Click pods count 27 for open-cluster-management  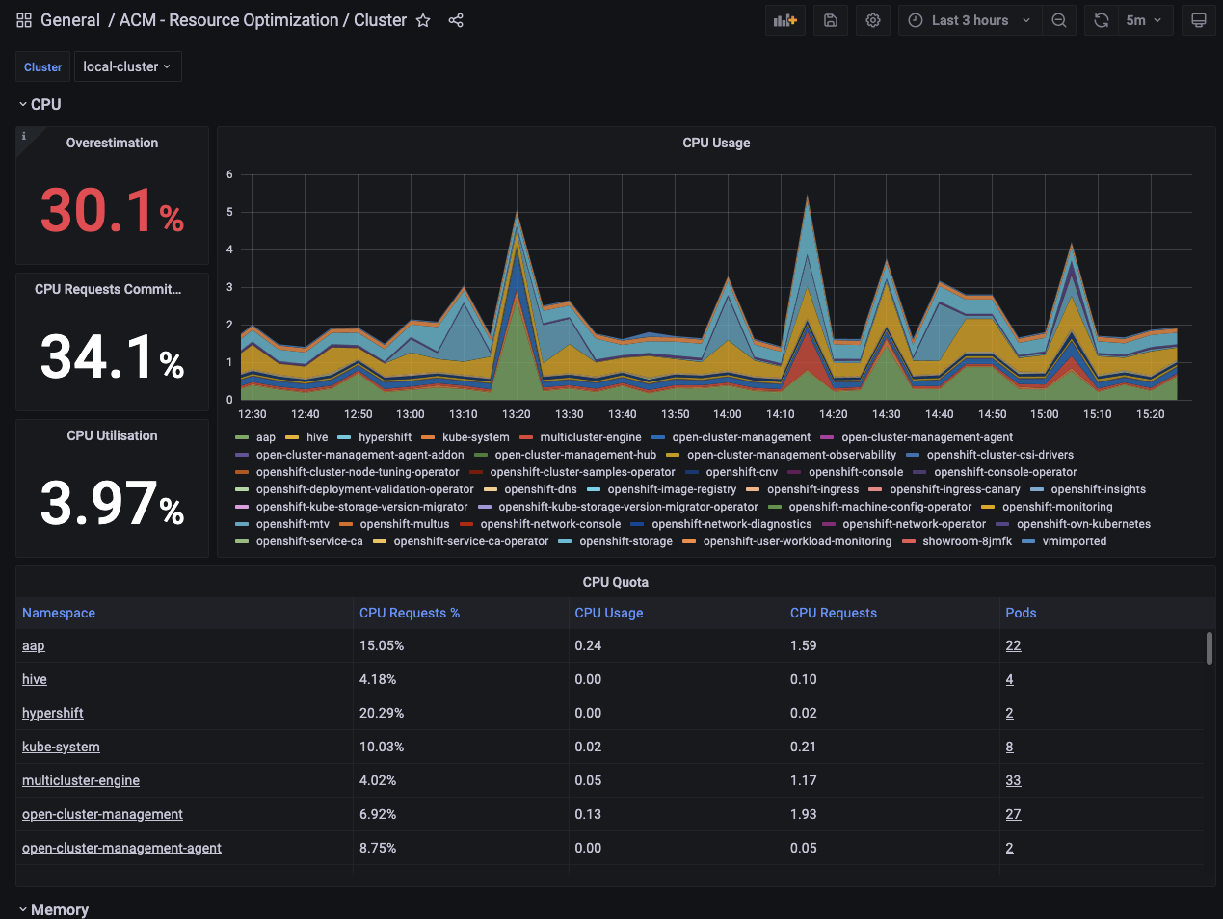tap(1013, 814)
